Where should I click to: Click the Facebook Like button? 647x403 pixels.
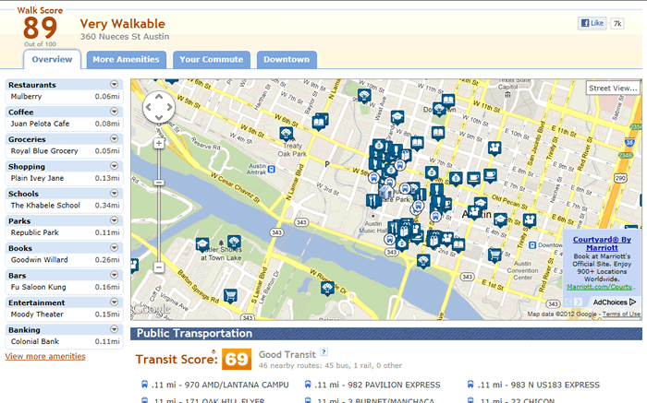point(592,23)
